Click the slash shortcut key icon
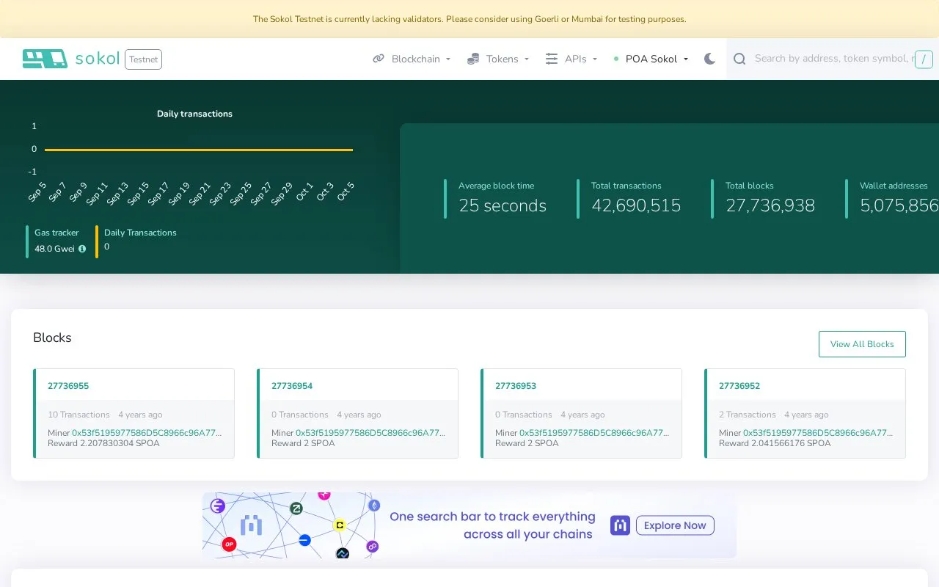The image size is (939, 587). 924,59
